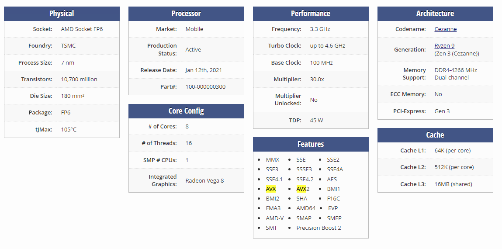Select the Processor section header

pyautogui.click(x=186, y=14)
